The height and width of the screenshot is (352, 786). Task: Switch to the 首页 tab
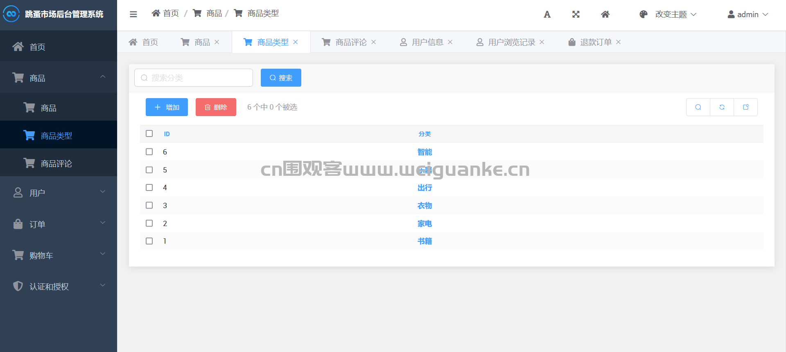click(x=143, y=42)
